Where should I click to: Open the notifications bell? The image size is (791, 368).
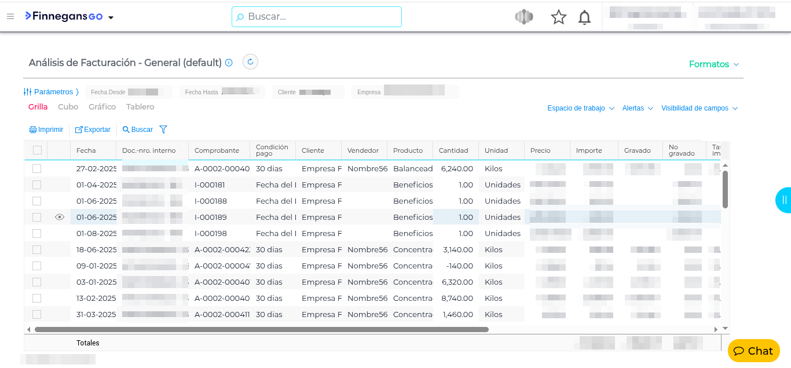point(585,17)
